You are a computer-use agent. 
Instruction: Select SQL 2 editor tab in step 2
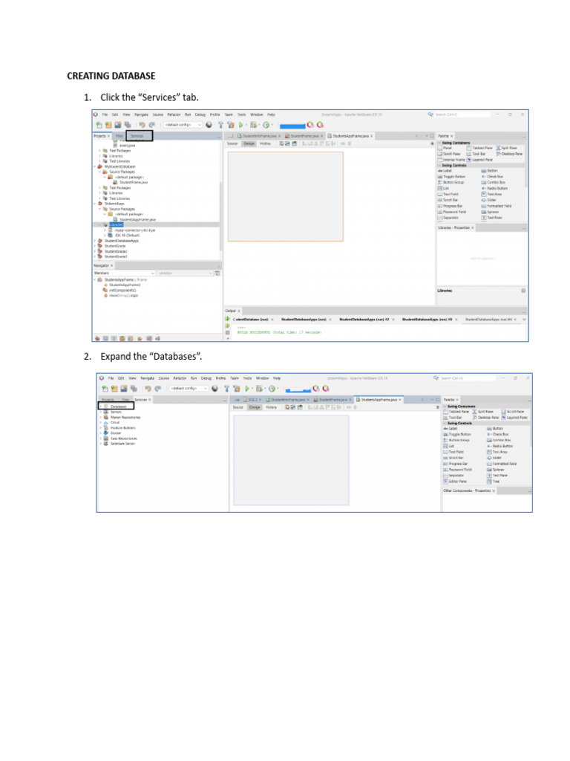point(252,400)
